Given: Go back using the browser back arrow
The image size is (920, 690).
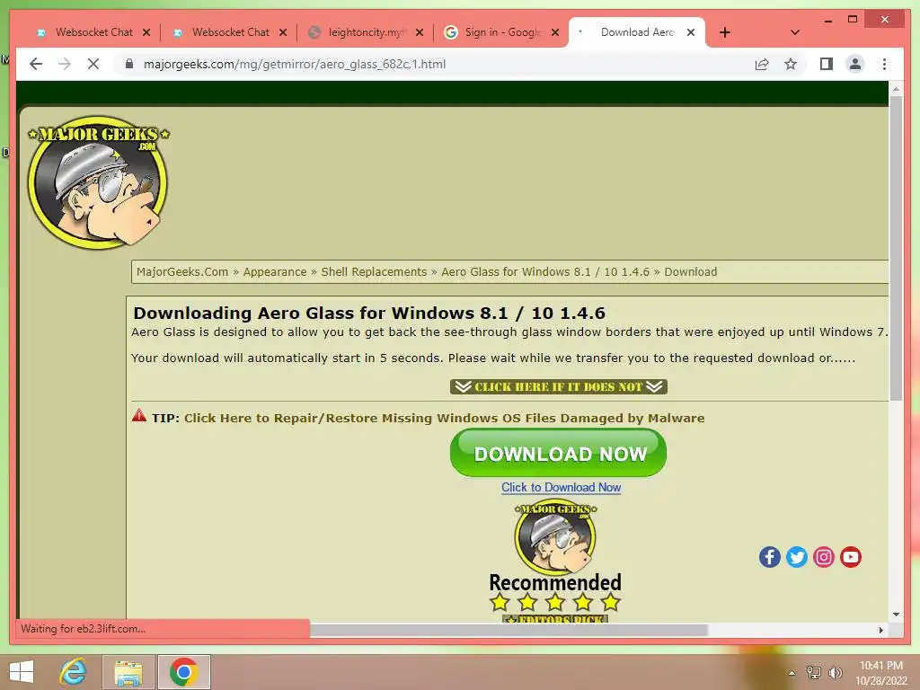Looking at the screenshot, I should coord(36,64).
